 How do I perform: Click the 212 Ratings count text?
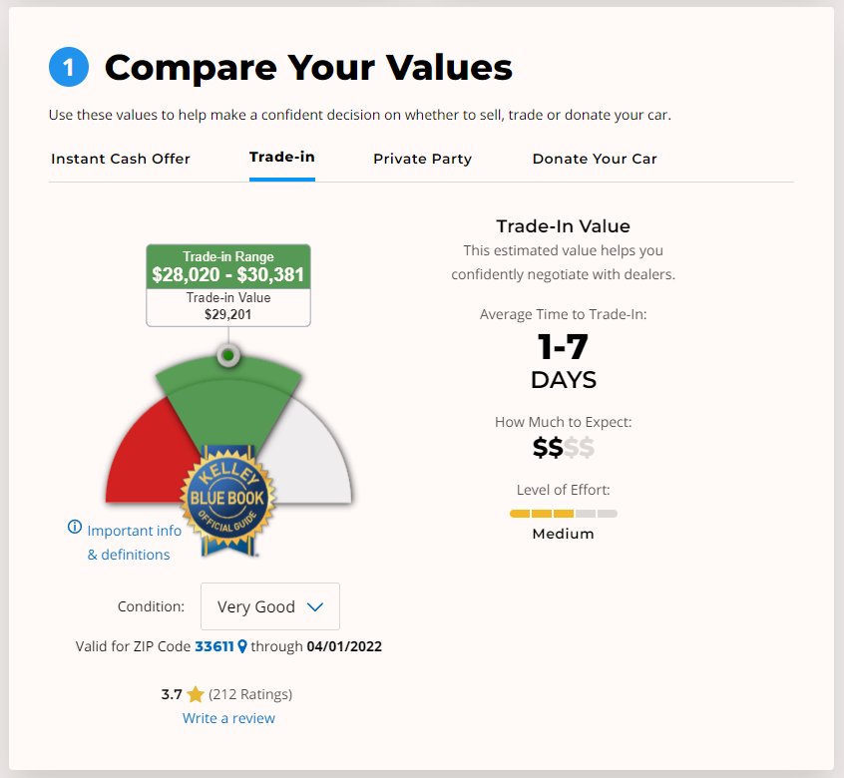(250, 694)
